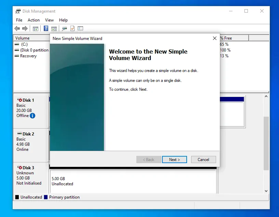Click the info icon beside Disk 1's Offline status
The height and width of the screenshot is (217, 279).
[x=33, y=116]
